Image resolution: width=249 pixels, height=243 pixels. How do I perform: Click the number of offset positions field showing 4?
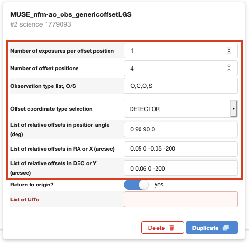click(181, 68)
